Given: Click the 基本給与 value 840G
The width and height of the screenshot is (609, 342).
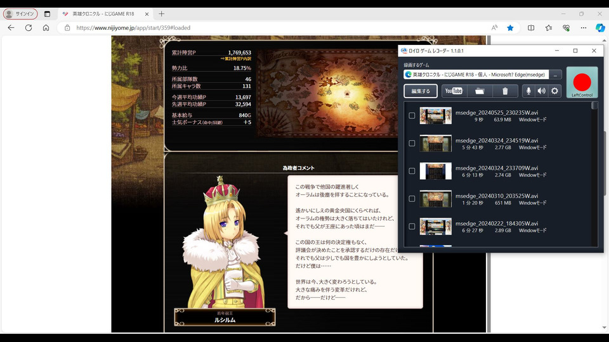Looking at the screenshot, I should point(245,115).
